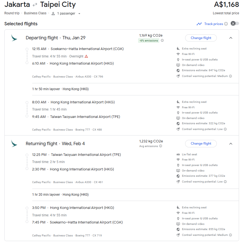Click the Cathay Pacific logo beside Departing flight
This screenshot has height=243, width=244.
coord(14,38)
